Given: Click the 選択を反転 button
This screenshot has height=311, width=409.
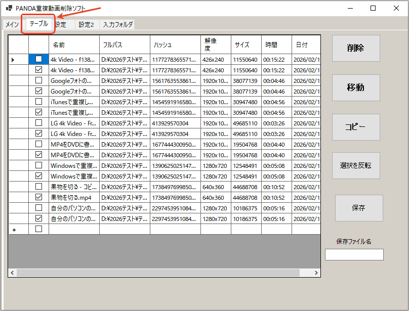Looking at the screenshot, I should coord(355,165).
